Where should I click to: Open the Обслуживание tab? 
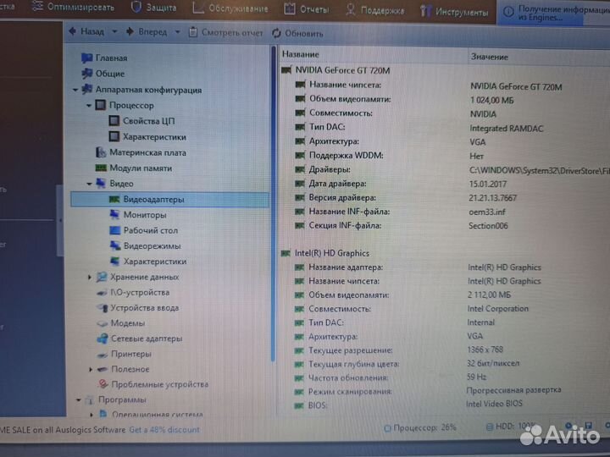230,8
